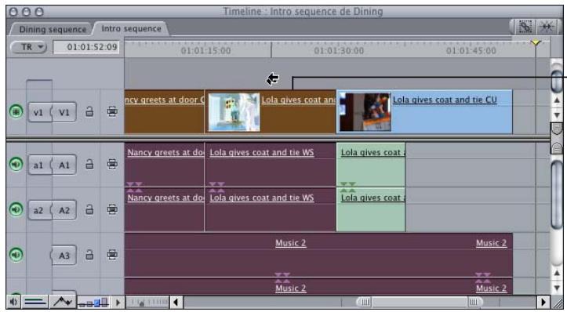Click the a2 source control

[38, 210]
